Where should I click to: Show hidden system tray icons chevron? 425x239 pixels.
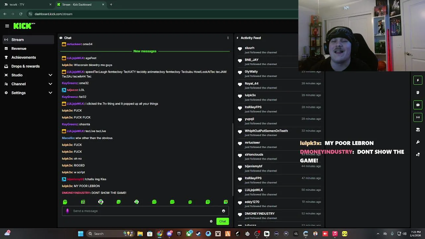(x=378, y=234)
